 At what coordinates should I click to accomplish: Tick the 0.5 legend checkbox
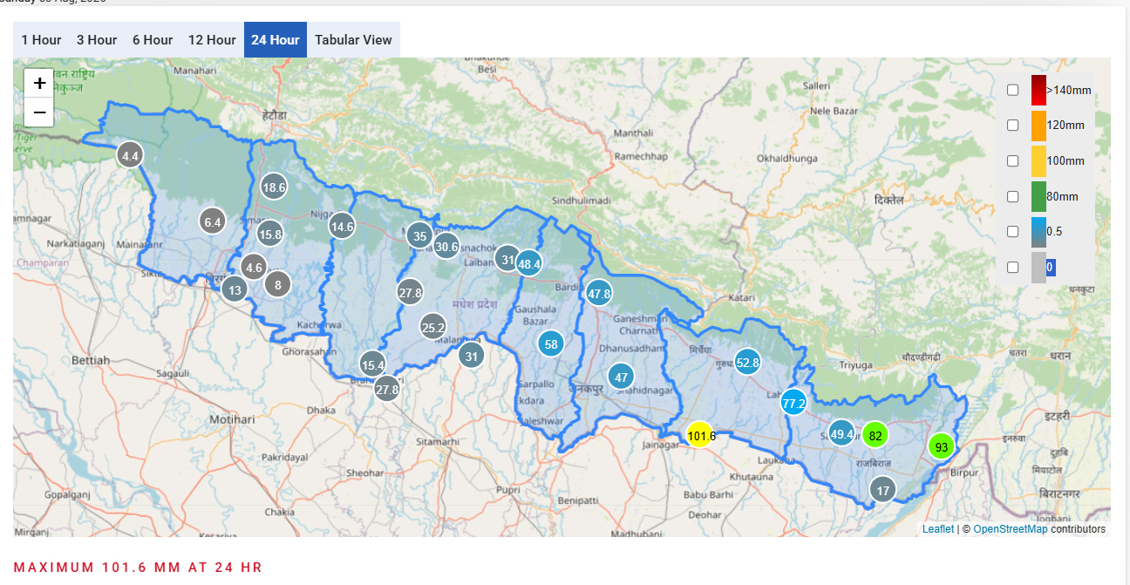[x=1012, y=231]
